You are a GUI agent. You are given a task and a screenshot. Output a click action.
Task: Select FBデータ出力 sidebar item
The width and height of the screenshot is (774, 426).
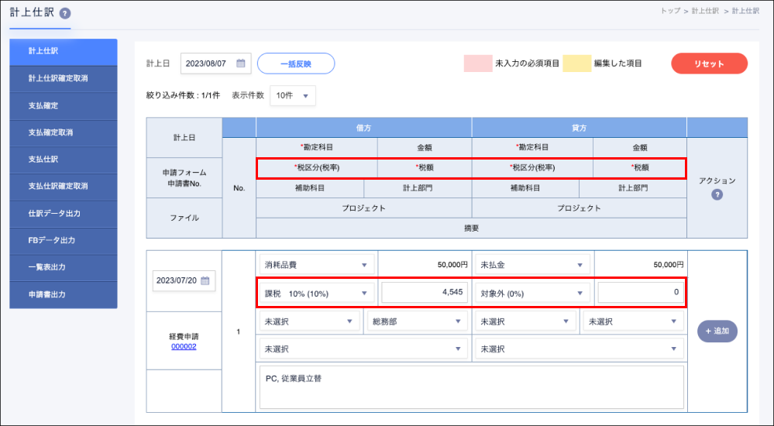pyautogui.click(x=64, y=240)
